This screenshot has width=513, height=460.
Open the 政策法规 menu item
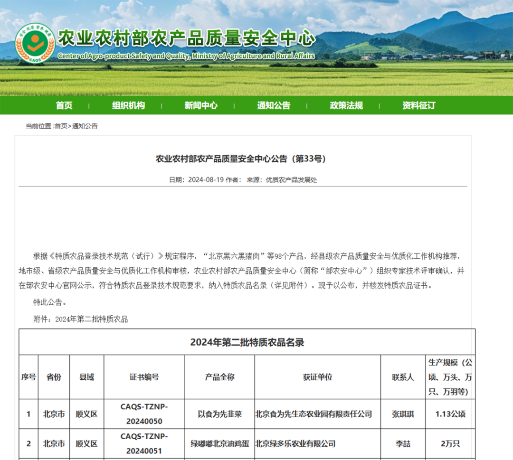pyautogui.click(x=346, y=105)
